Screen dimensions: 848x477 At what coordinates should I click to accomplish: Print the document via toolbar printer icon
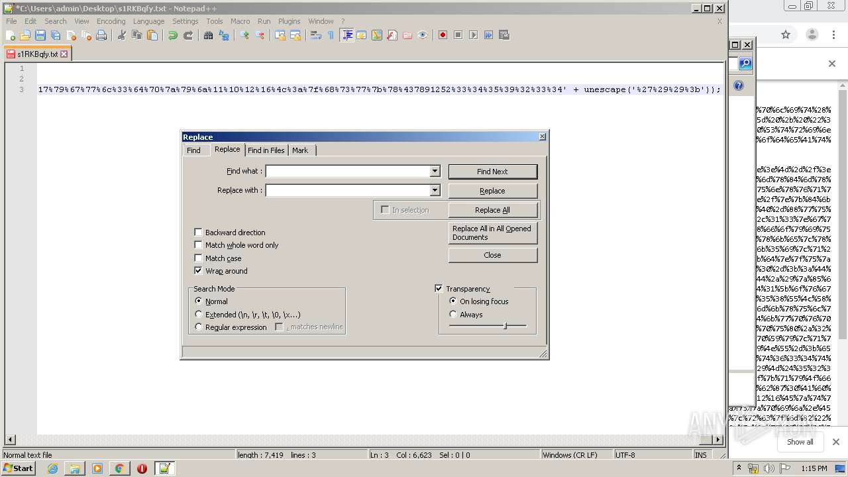101,35
